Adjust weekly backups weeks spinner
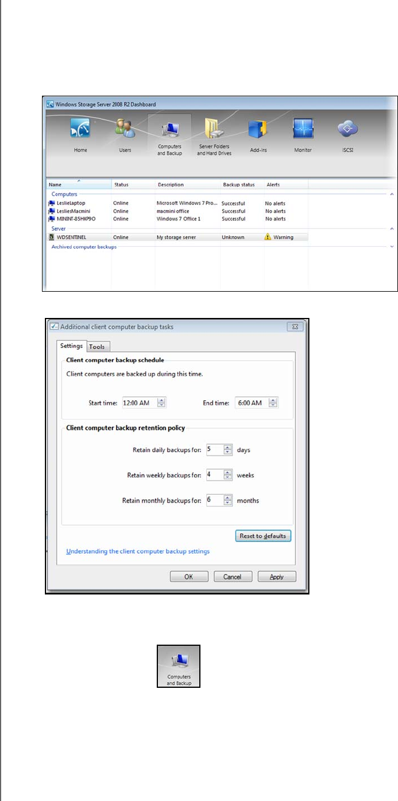This screenshot has width=398, height=801. tap(228, 475)
